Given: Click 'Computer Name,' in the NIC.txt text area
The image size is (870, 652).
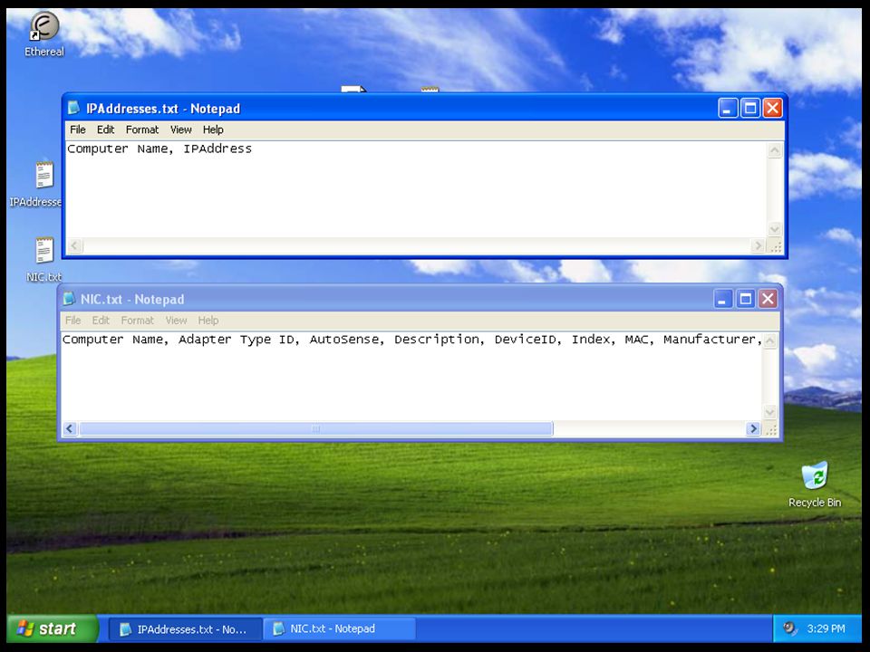Looking at the screenshot, I should click(x=115, y=340).
